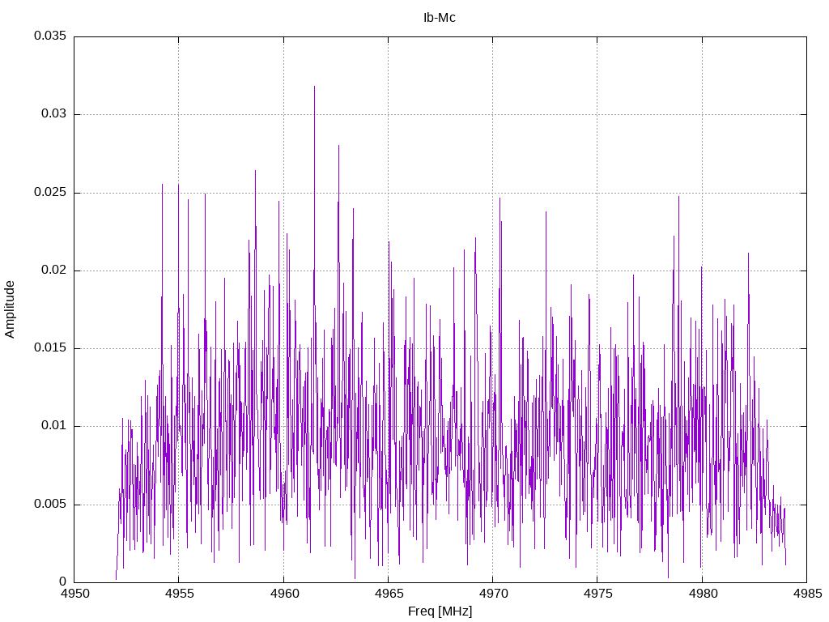Viewport: 829px width, 622px height.
Task: Click the x-axis tick label 4975
Action: click(x=598, y=594)
